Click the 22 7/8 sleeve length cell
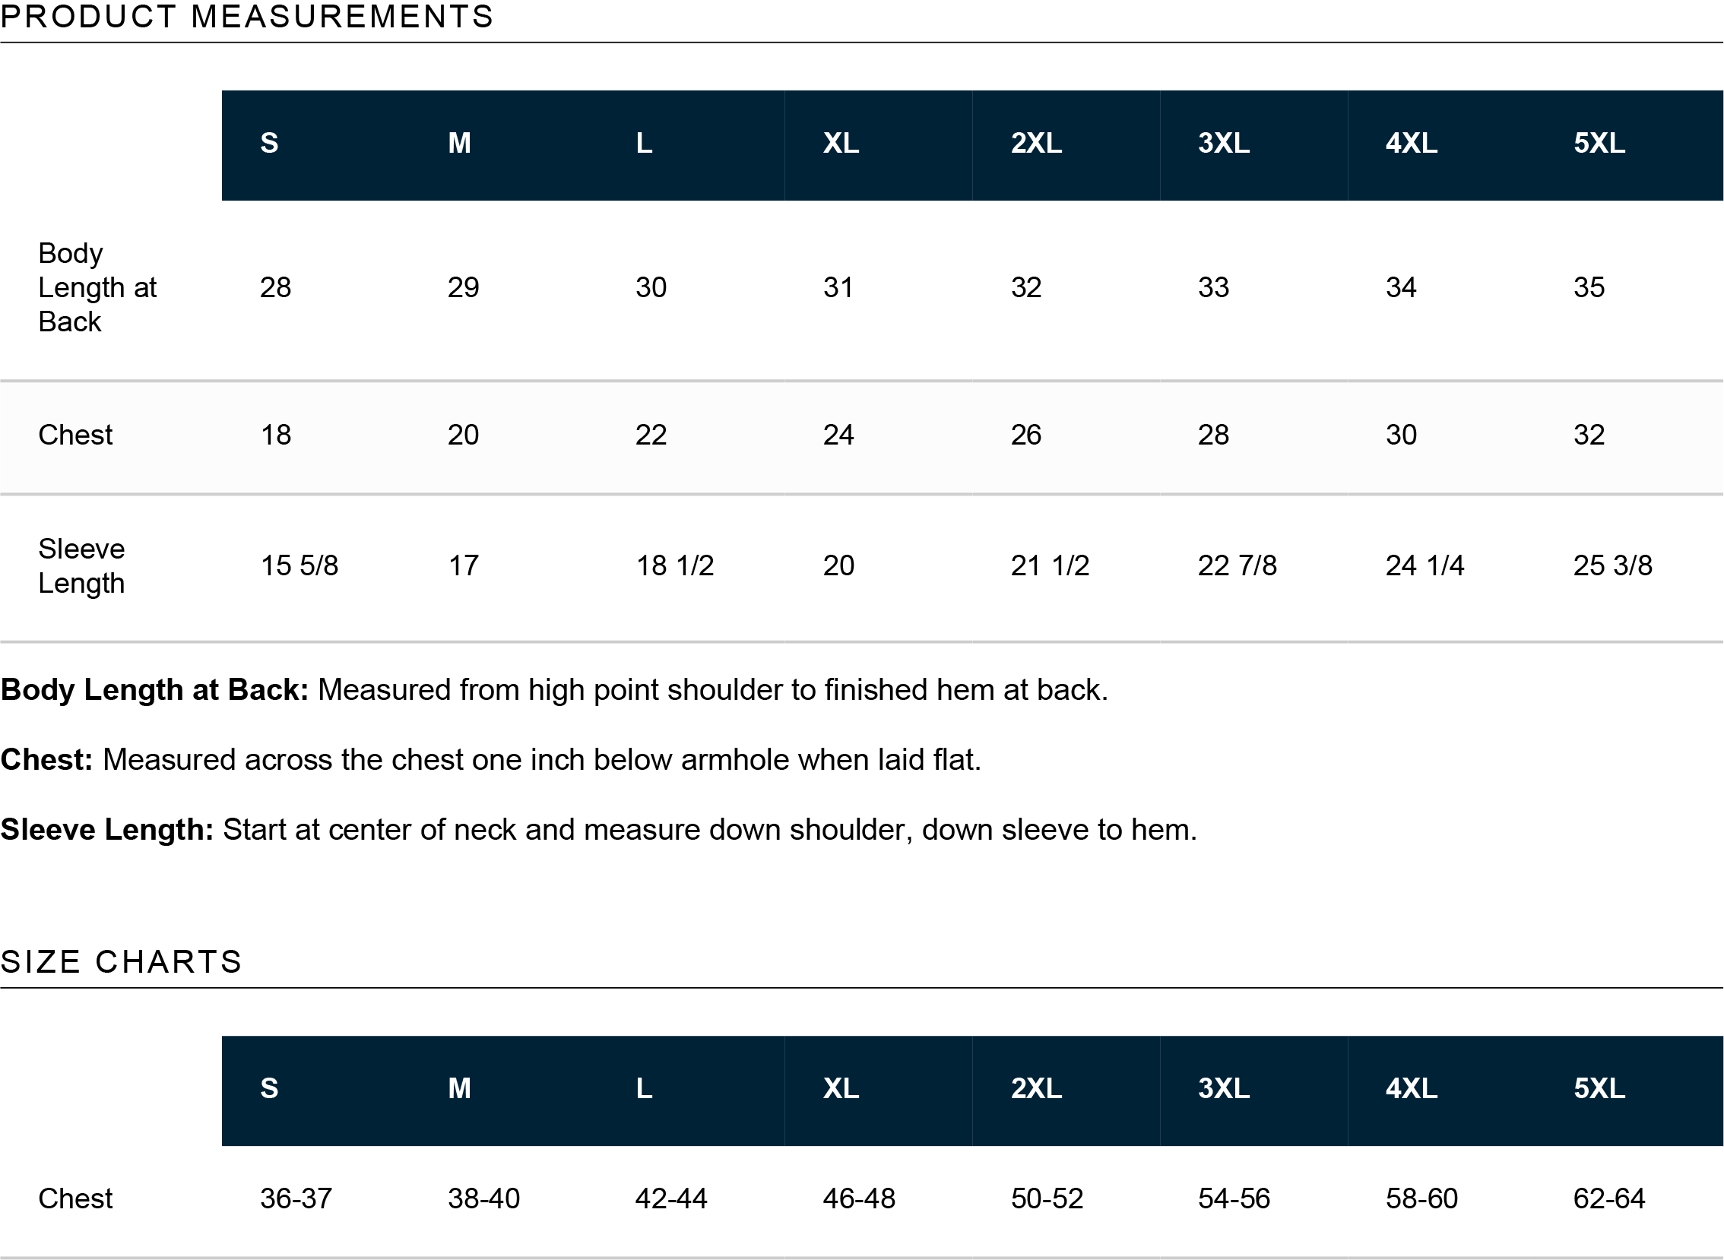The height and width of the screenshot is (1260, 1724). [x=1237, y=565]
